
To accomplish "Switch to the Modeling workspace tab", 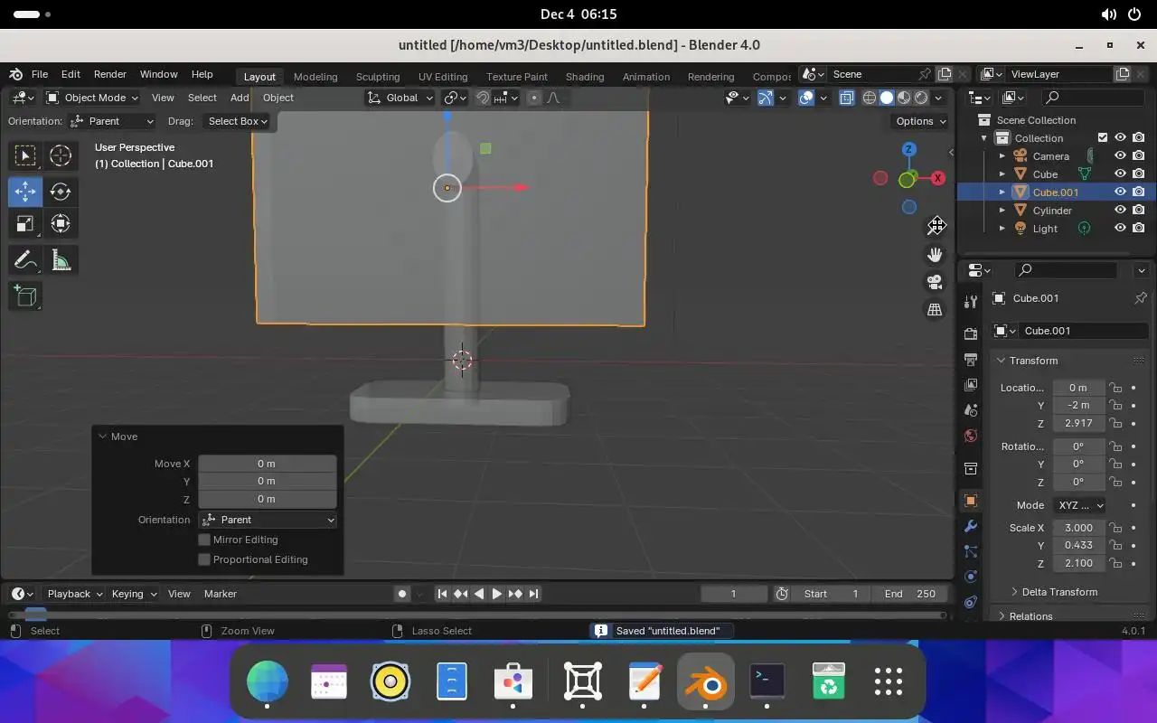I will [315, 77].
